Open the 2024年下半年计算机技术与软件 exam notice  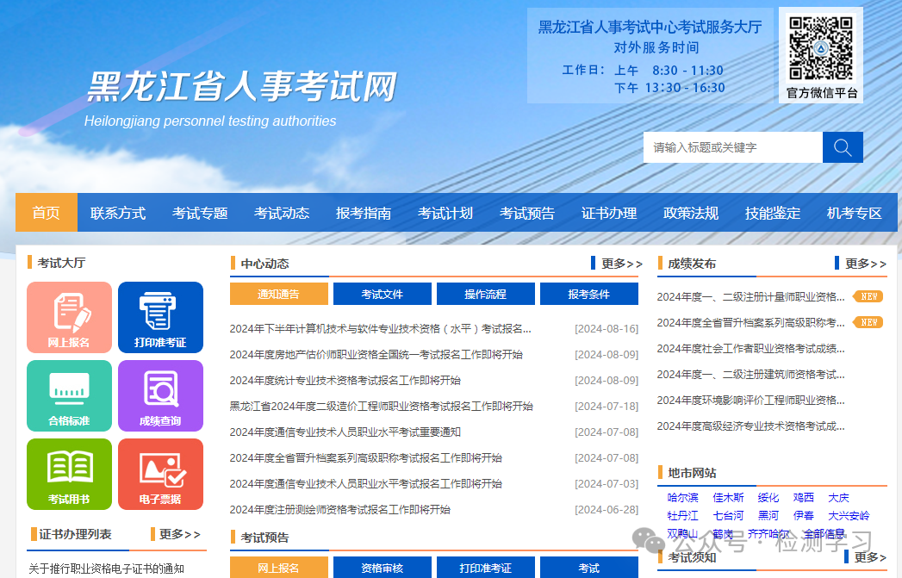[x=380, y=328]
